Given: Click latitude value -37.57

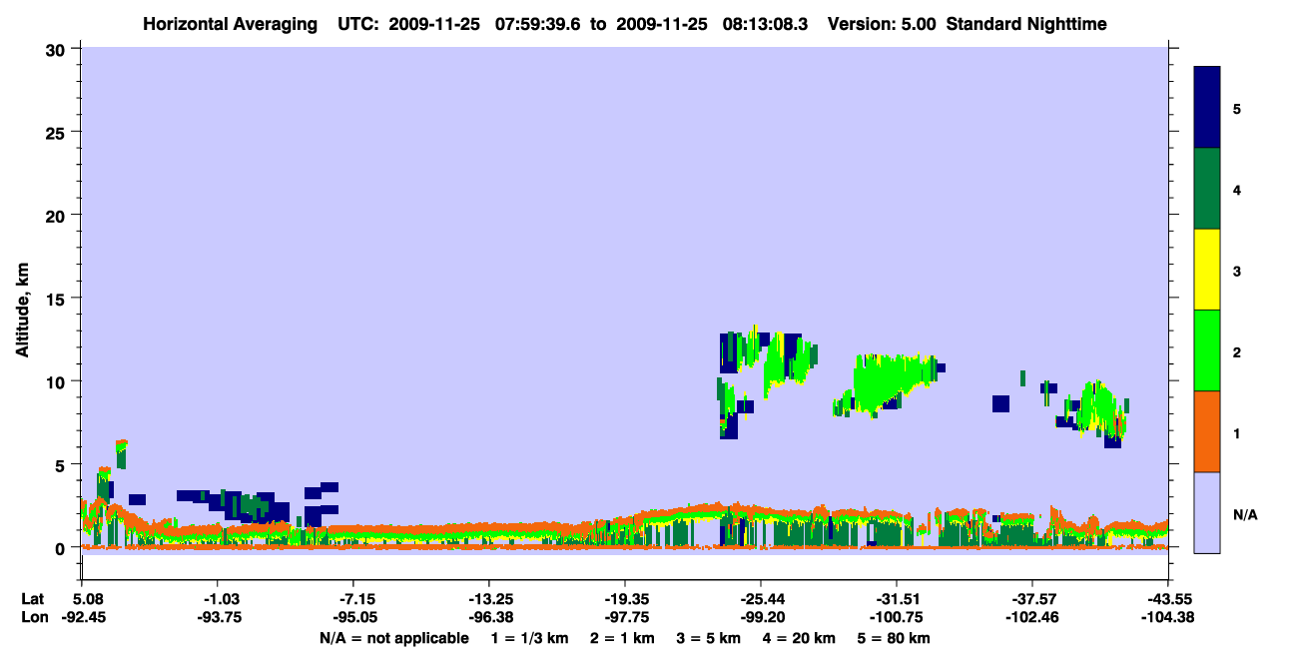Looking at the screenshot, I should pos(1031,599).
